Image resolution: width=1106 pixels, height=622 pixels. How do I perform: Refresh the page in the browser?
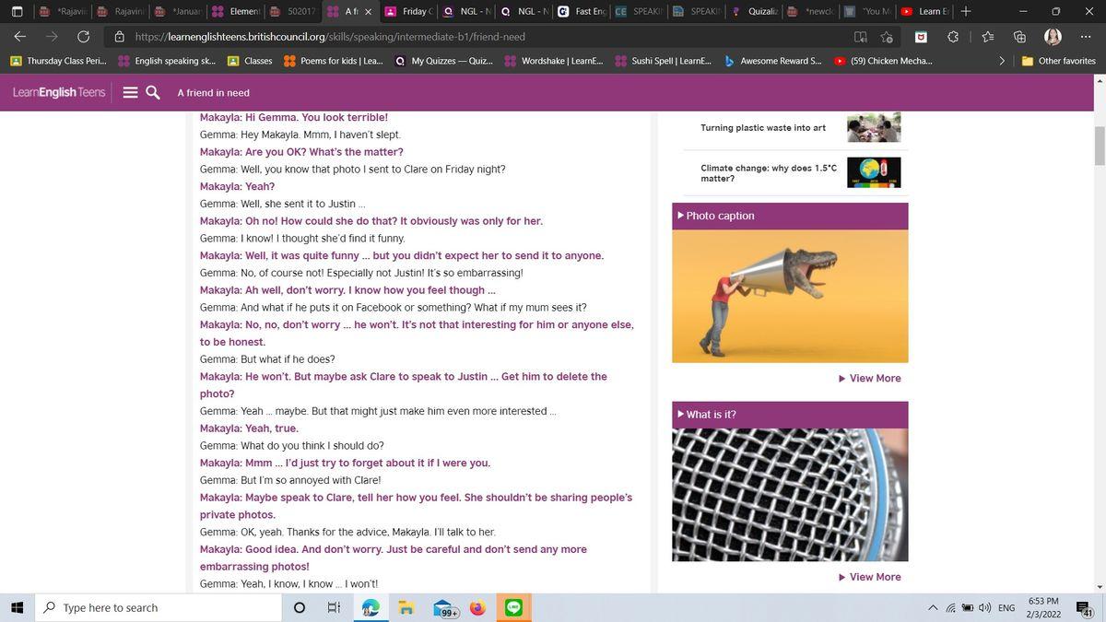83,37
